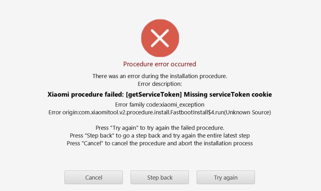Viewport: 321px width, 191px height.
Task: Click the 'Error description:' label
Action: [x=160, y=84]
